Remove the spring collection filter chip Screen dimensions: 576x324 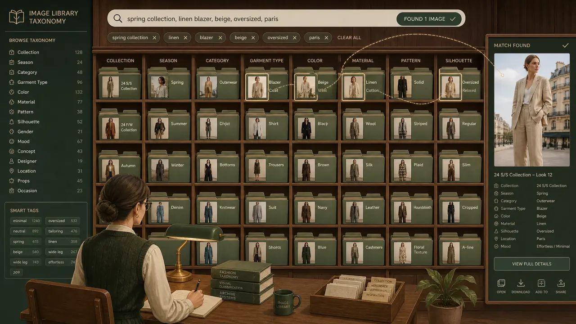[154, 38]
